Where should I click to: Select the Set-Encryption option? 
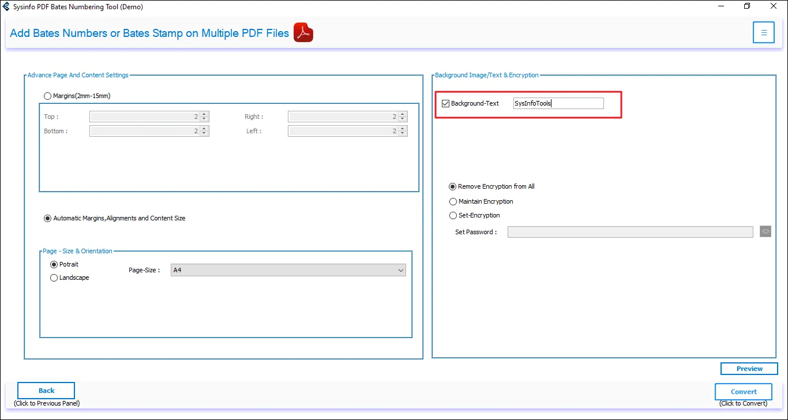[x=453, y=215]
